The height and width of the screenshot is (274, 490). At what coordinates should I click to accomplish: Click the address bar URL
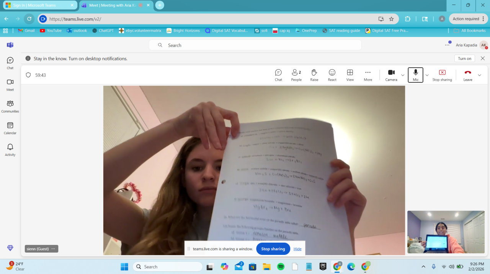coord(75,19)
